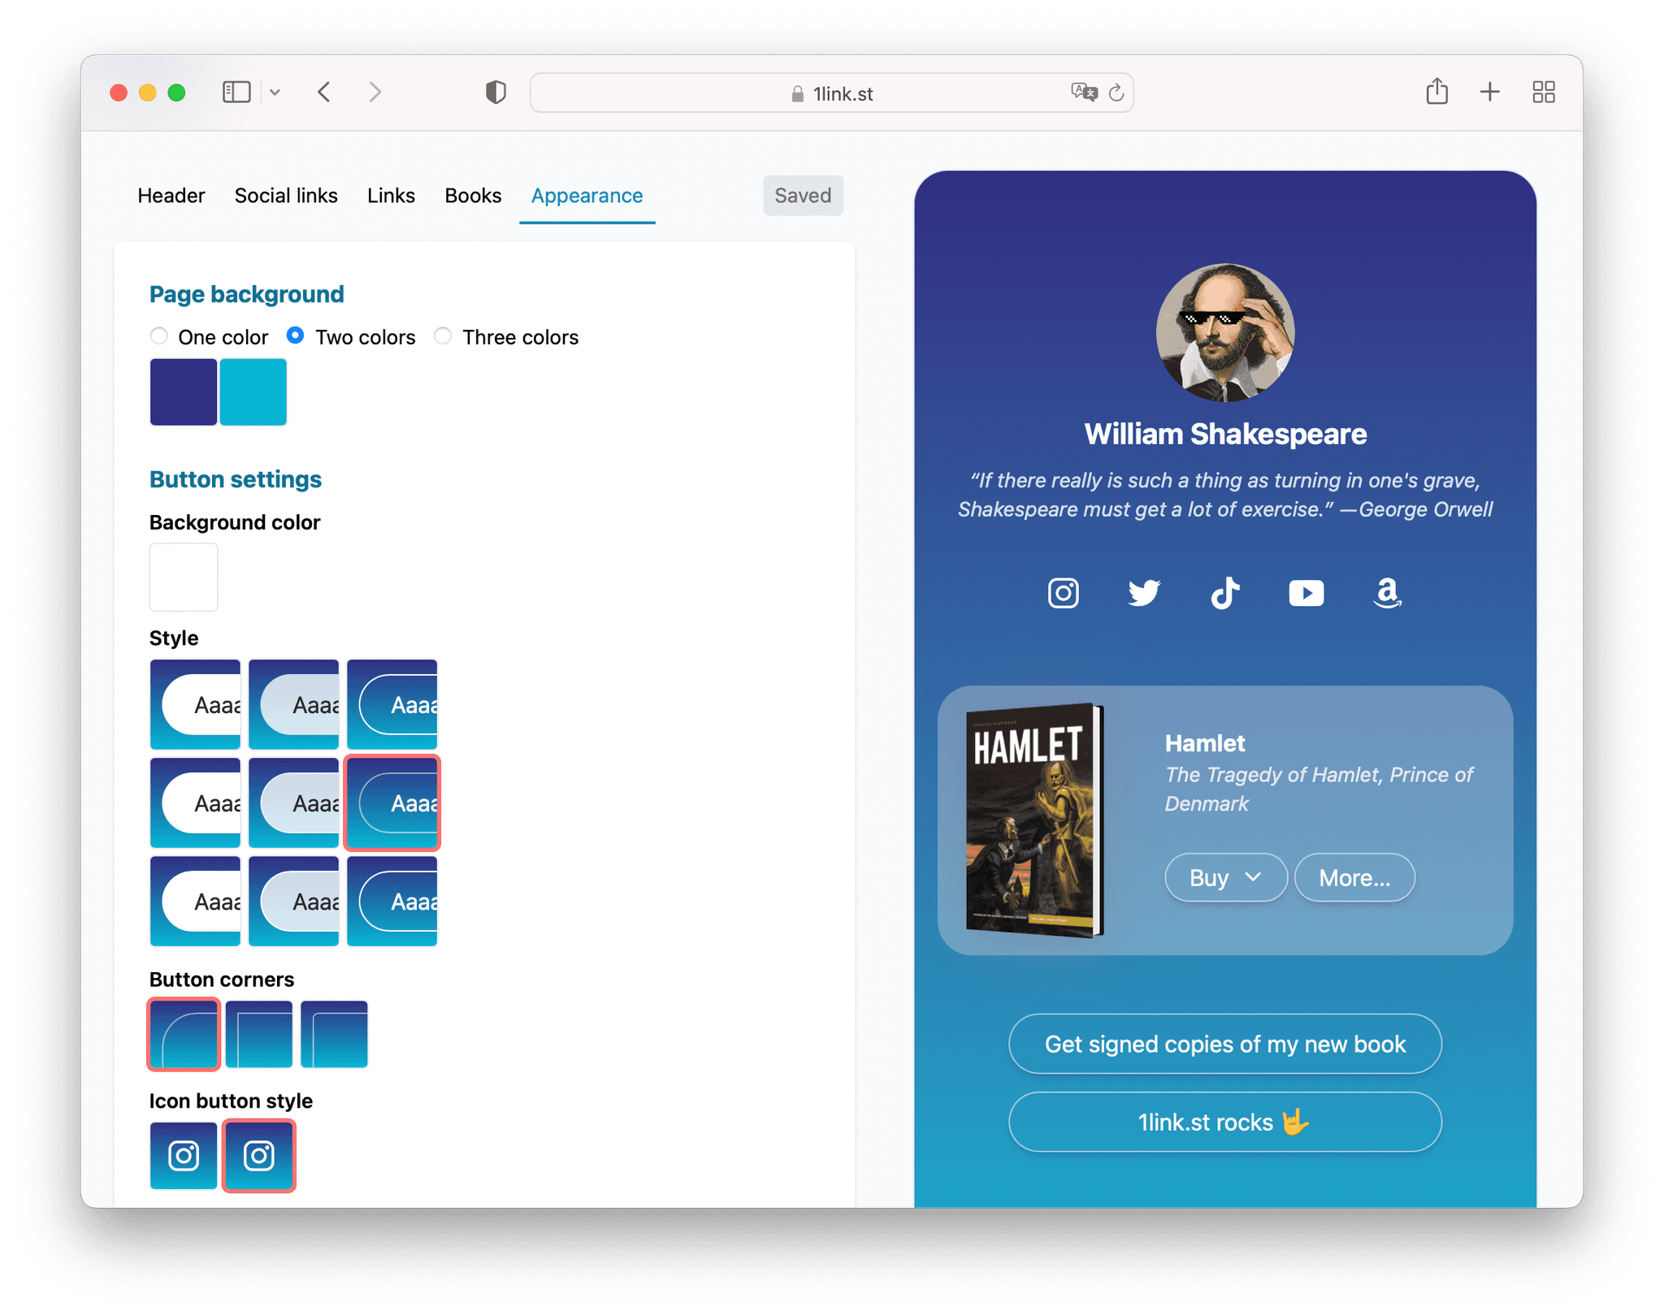Viewport: 1664px width, 1315px height.
Task: Click the Instagram icon in profile preview
Action: (x=1063, y=593)
